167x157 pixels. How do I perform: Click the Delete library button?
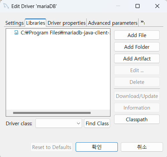click(x=137, y=82)
